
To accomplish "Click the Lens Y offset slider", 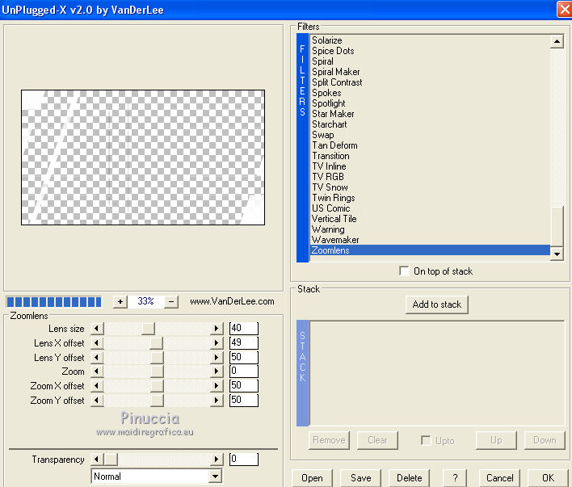I will coord(157,357).
